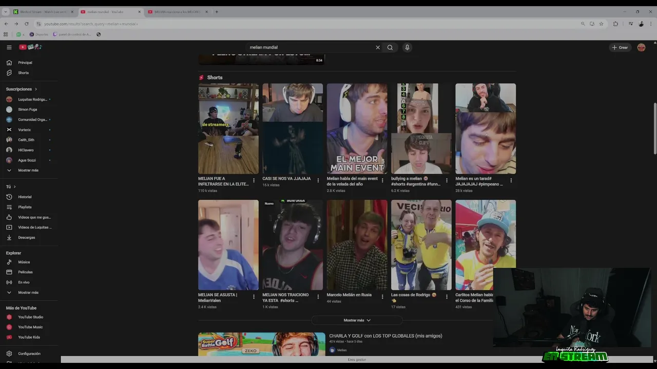
Task: Reload the page
Action: tap(26, 24)
